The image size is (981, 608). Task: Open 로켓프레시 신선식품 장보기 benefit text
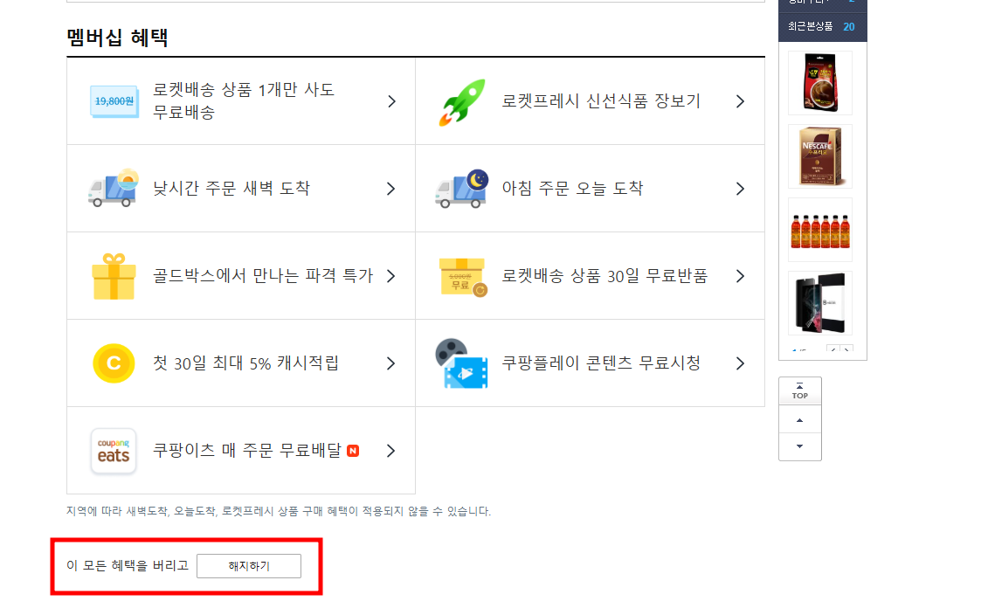(601, 101)
